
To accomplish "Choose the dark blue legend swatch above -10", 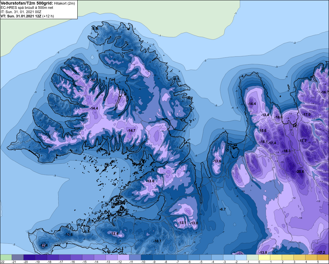I will tap(147, 257).
